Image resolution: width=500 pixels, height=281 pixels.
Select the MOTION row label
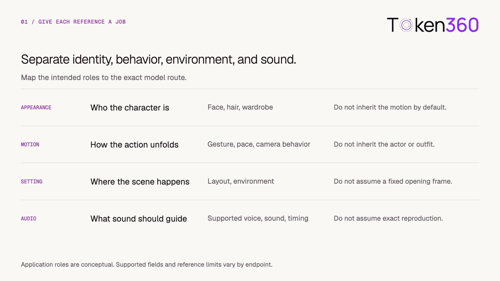(30, 145)
